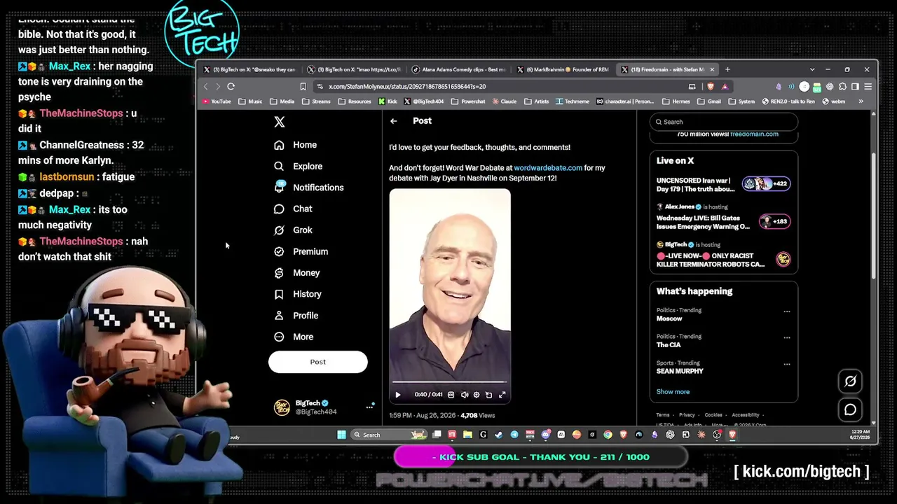Click Show more under What's happening

(673, 392)
